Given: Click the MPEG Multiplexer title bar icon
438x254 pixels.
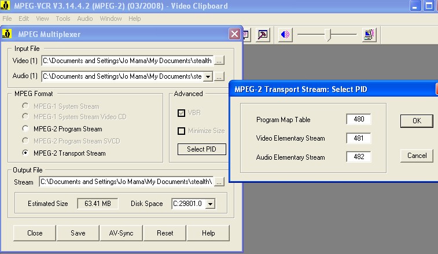Looking at the screenshot, I should click(6, 34).
